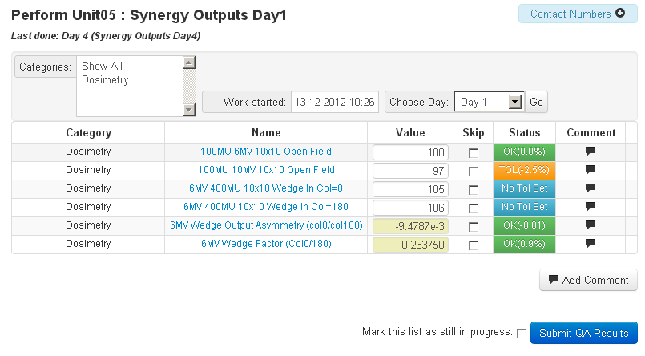Select Dosimetry in the Categories list

[105, 80]
